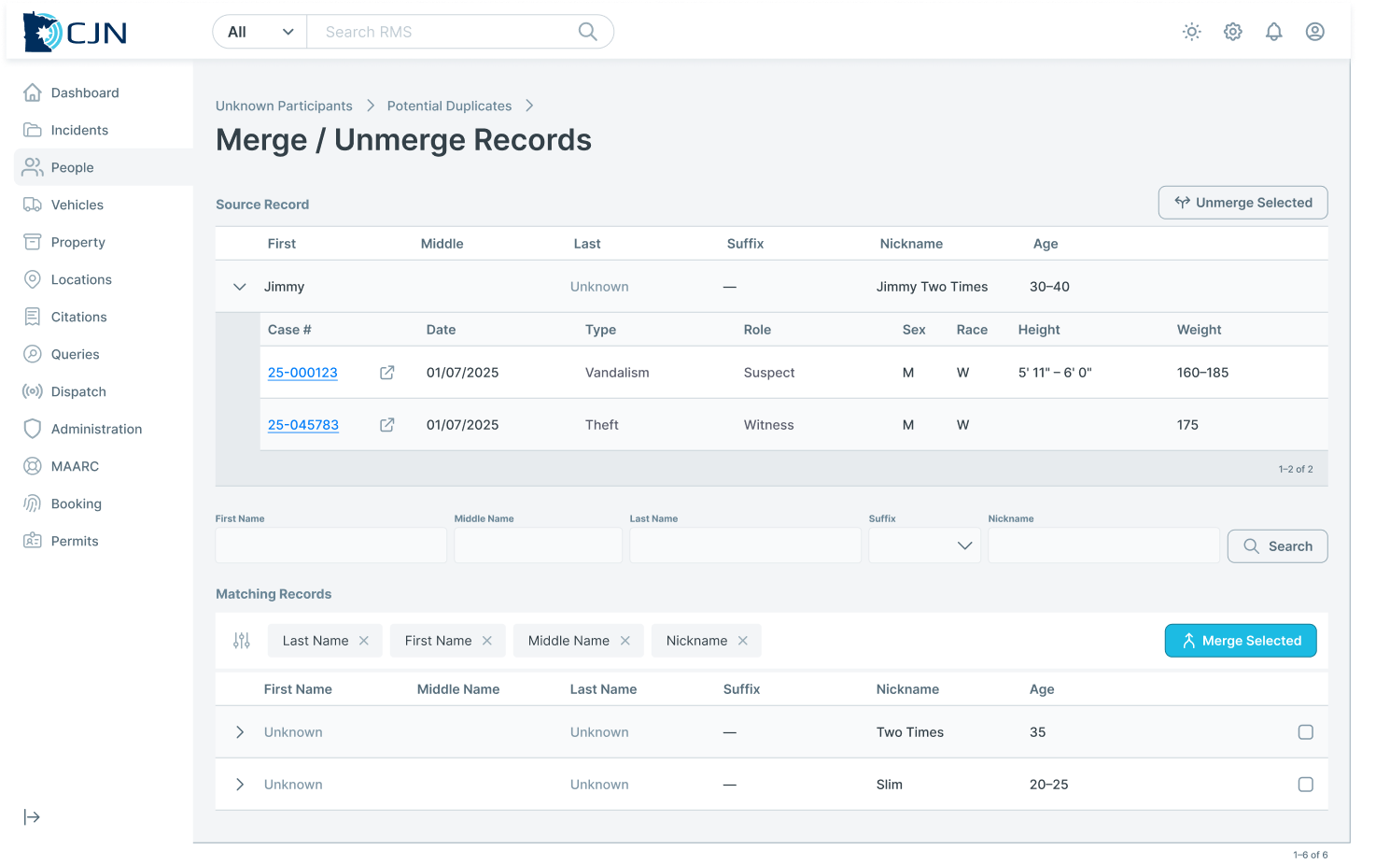Click the Date column header
This screenshot has width=1390, height=864.
coord(442,330)
